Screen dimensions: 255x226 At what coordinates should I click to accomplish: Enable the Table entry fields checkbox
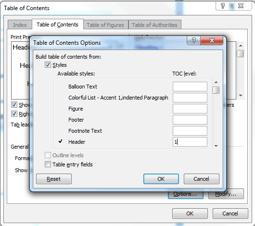pos(48,164)
